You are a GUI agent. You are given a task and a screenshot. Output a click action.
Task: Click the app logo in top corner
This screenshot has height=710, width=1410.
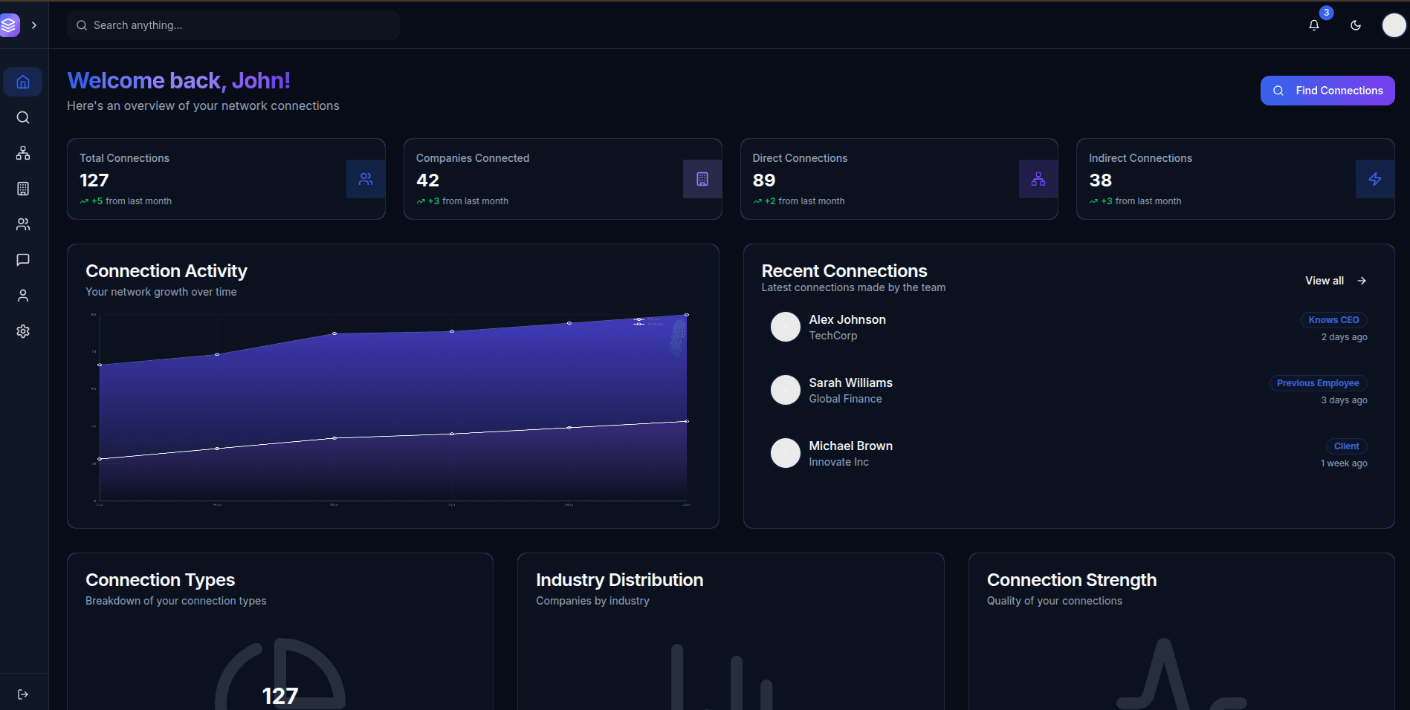9,25
